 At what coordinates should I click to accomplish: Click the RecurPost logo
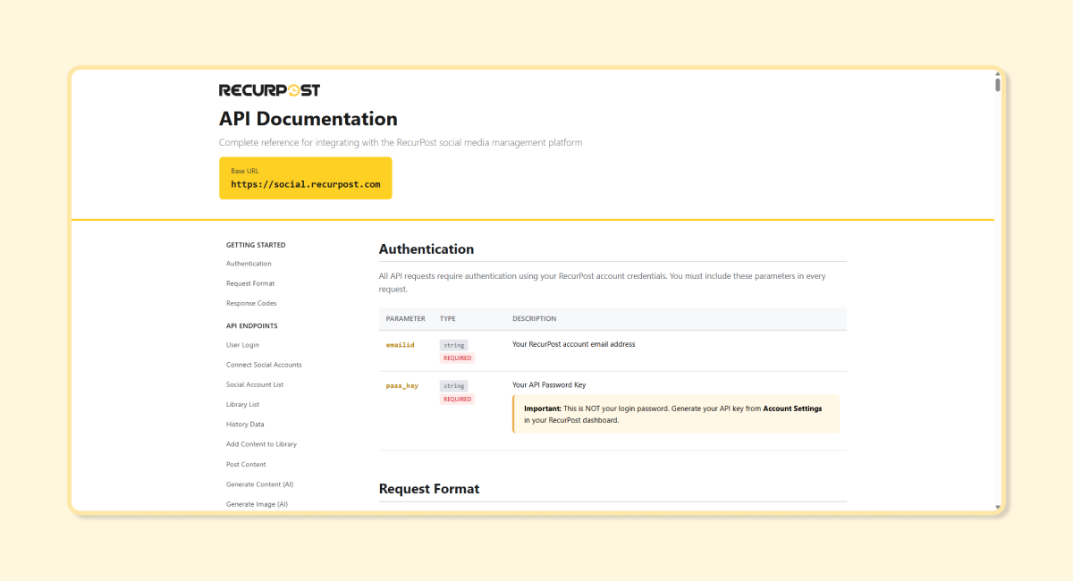pos(267,89)
